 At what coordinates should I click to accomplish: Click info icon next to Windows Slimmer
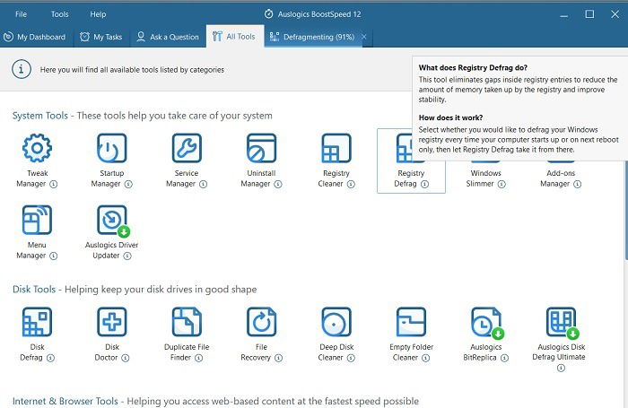tap(502, 184)
